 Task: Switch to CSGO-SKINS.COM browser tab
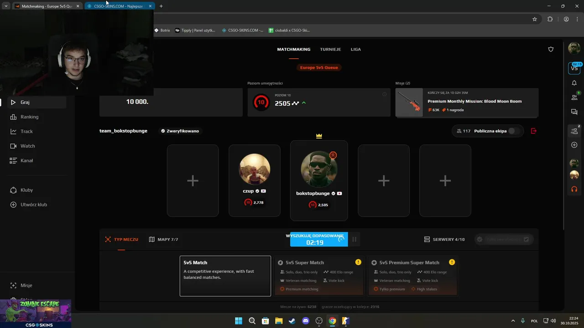[x=118, y=6]
